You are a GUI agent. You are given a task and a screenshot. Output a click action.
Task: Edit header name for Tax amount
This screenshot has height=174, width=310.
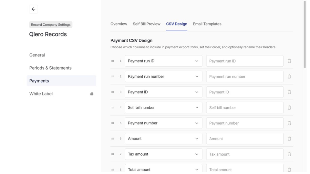(245, 154)
